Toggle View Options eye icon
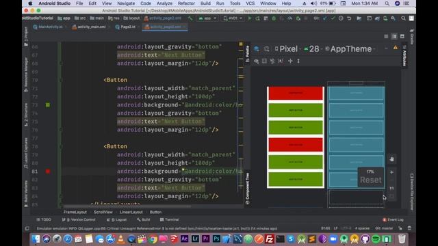This screenshot has width=438, height=246. 256,61
